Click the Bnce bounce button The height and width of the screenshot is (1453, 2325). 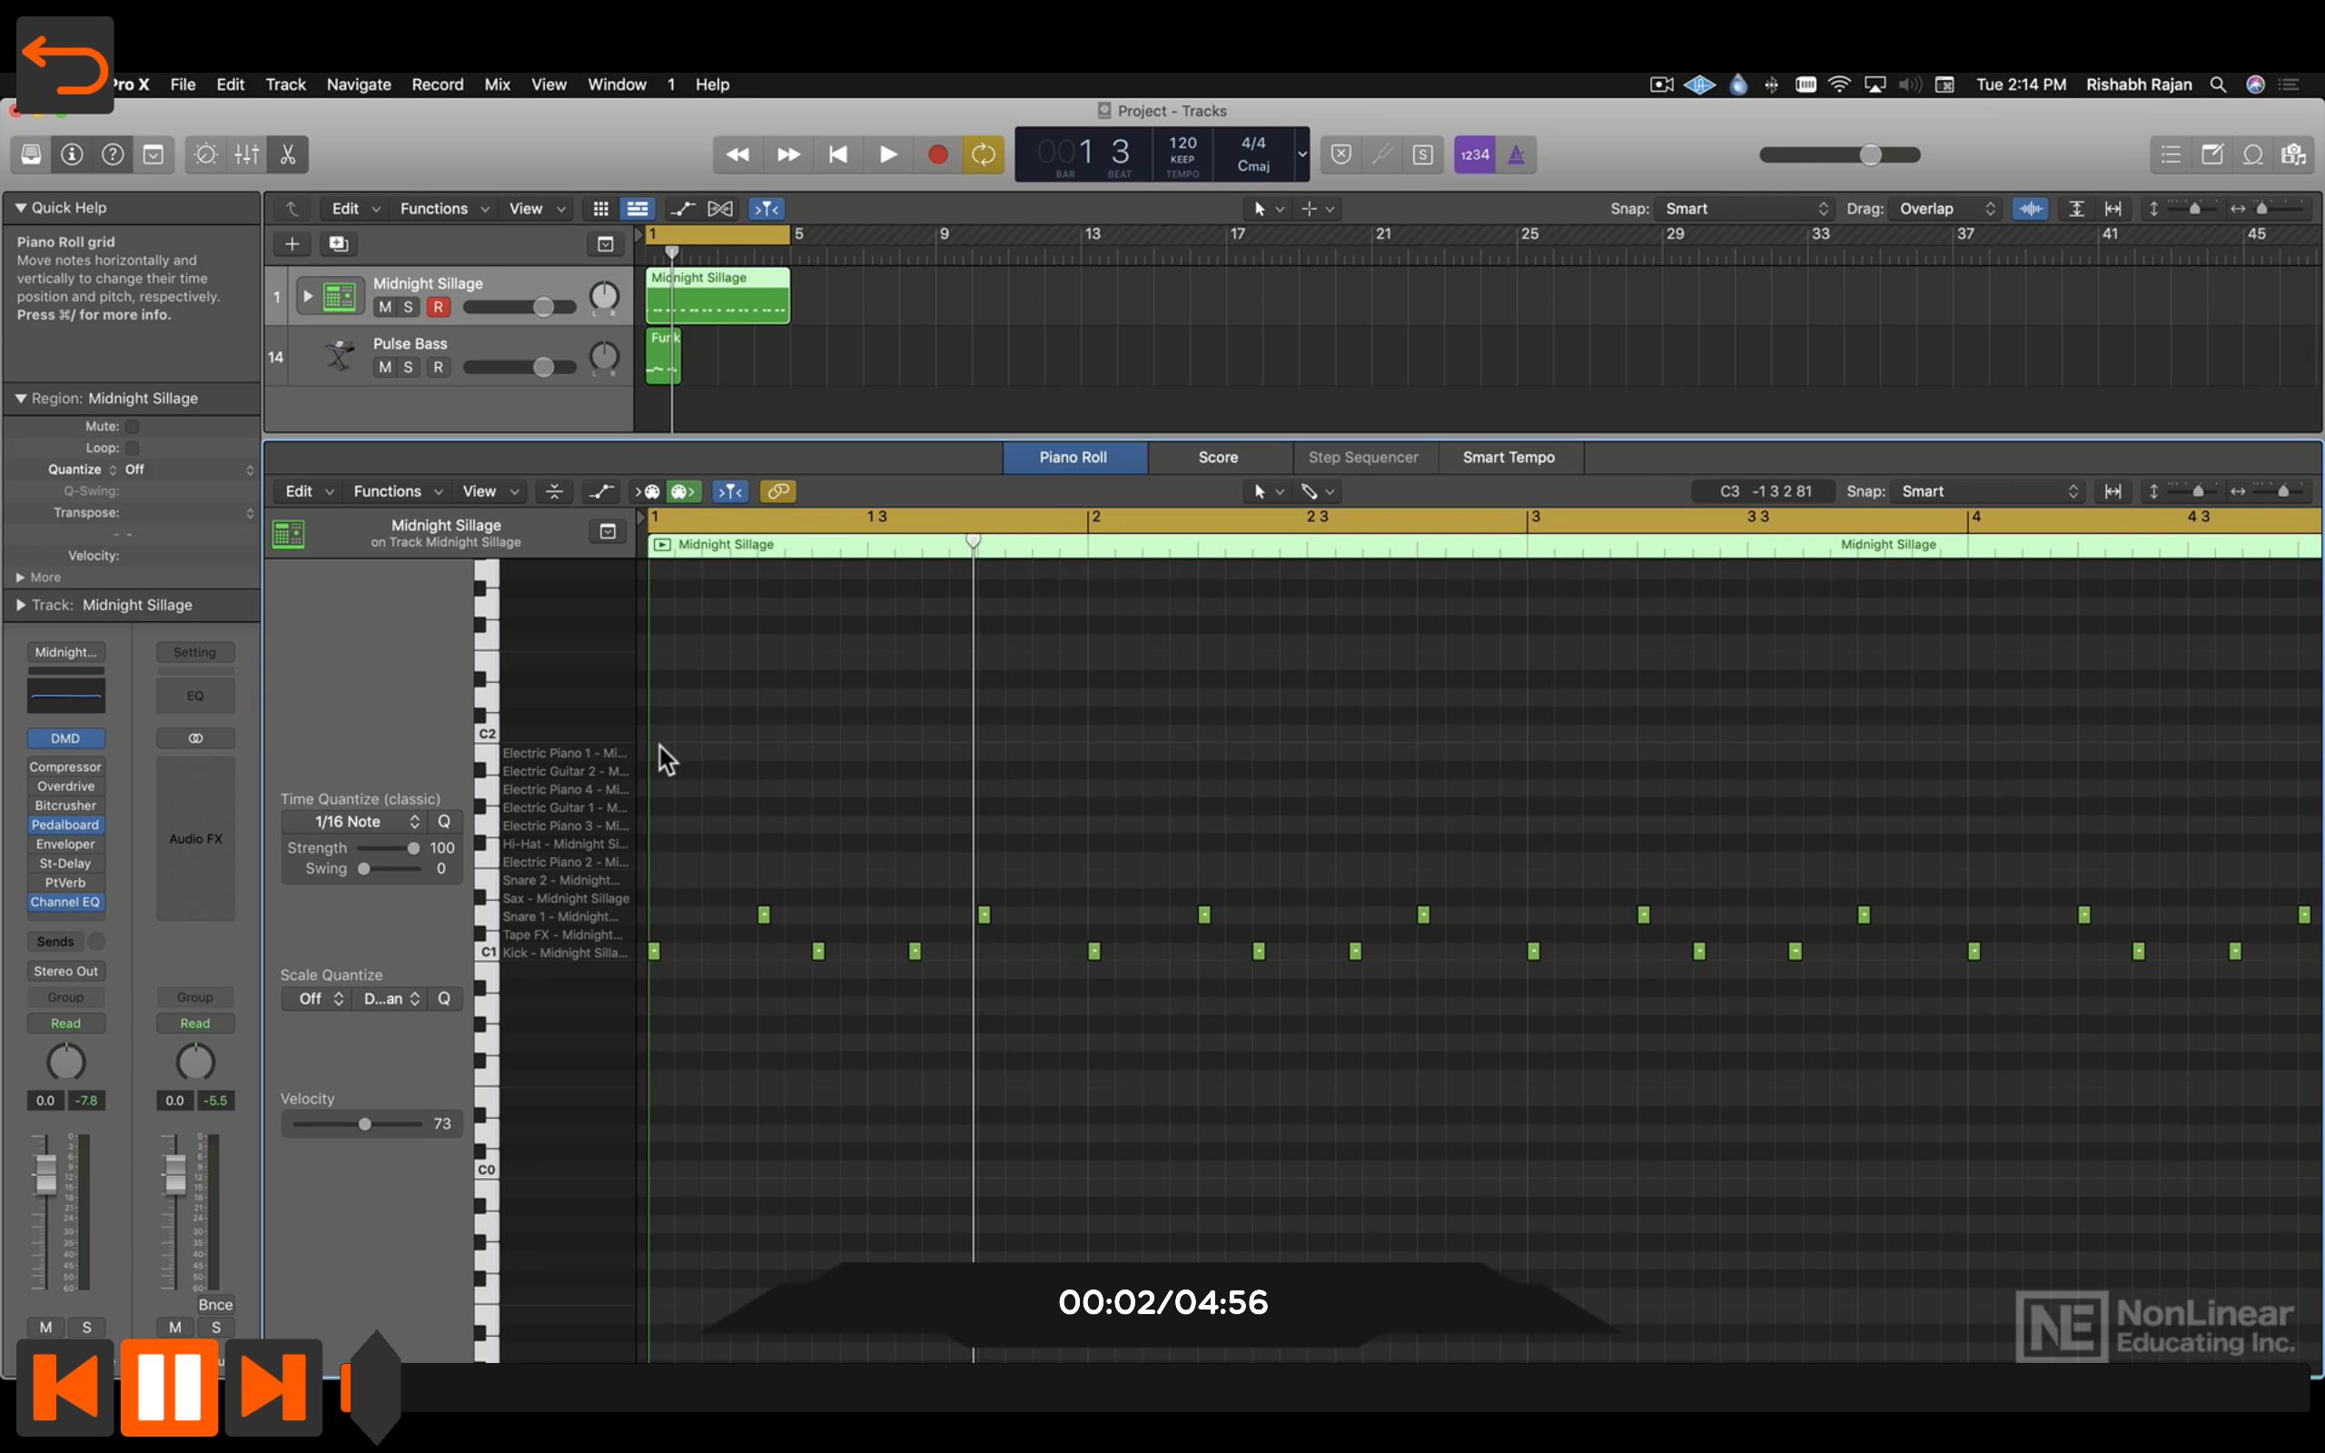[x=215, y=1305]
